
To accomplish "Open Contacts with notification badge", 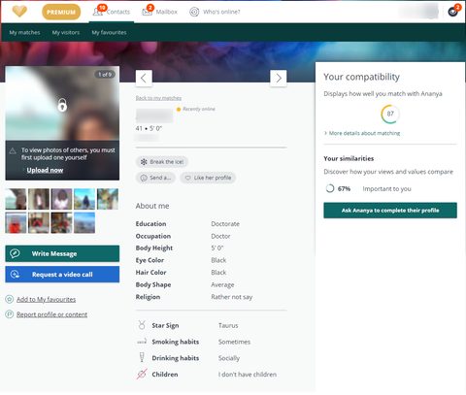I will (x=112, y=12).
